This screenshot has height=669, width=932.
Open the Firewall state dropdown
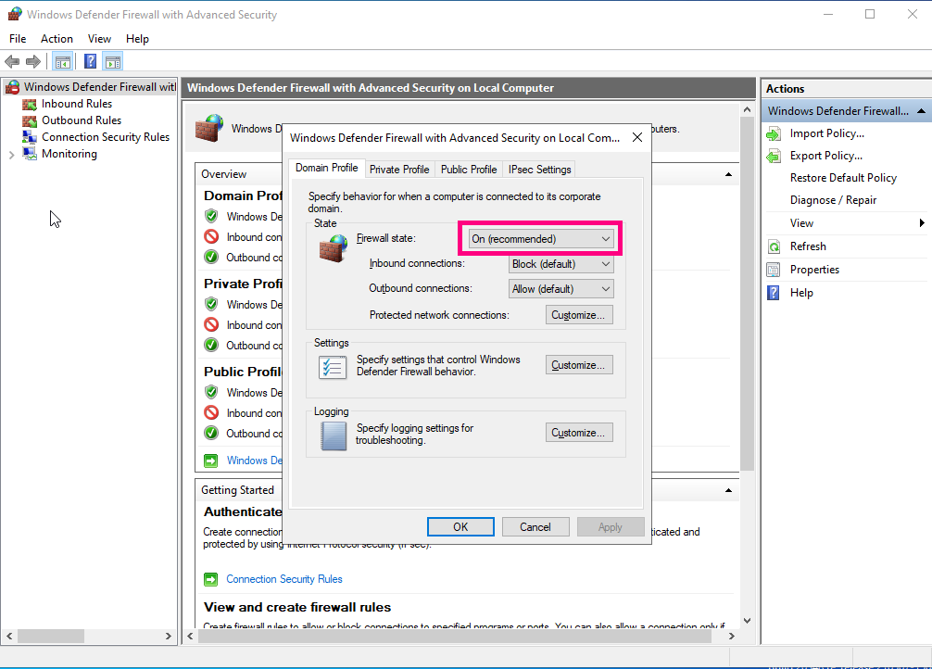[x=540, y=239]
